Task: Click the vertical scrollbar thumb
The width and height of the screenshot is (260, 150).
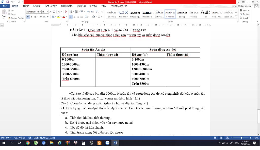Action: pos(258,116)
